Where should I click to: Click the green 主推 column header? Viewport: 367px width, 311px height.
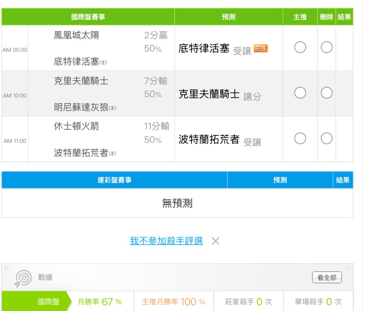[300, 17]
